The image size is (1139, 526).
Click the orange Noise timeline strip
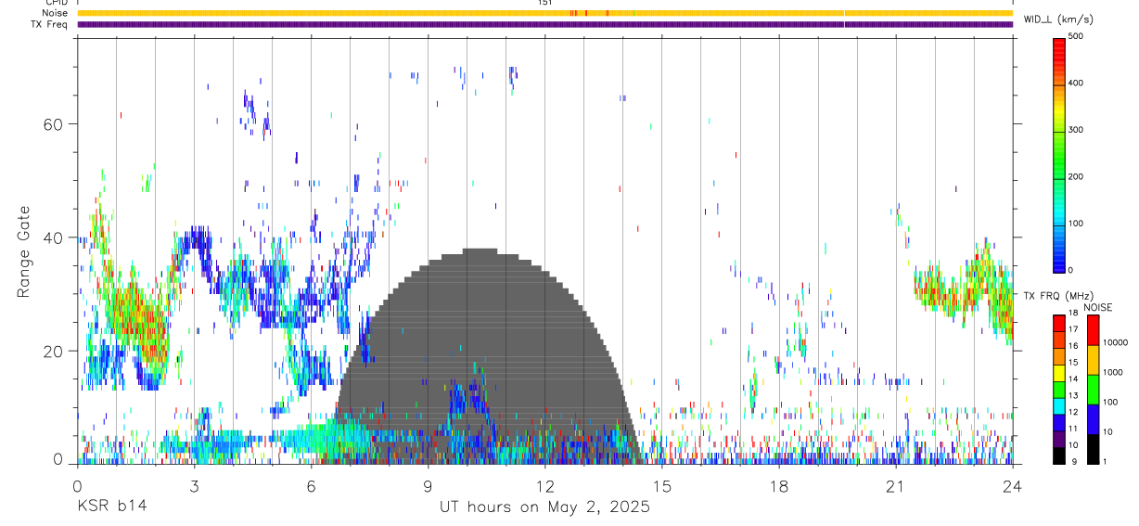click(x=544, y=13)
